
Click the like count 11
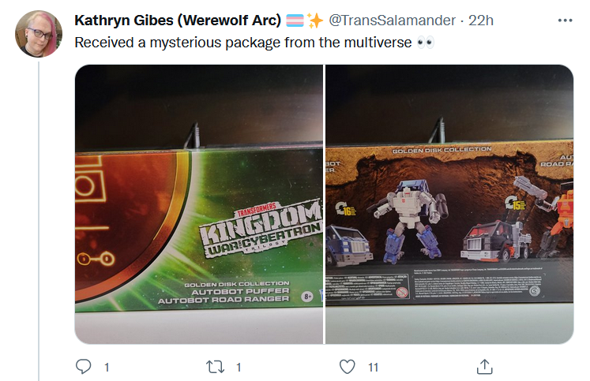374,367
